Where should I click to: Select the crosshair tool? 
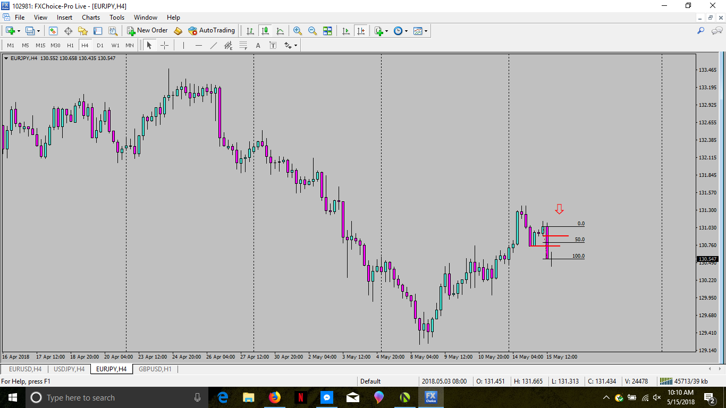(x=164, y=45)
